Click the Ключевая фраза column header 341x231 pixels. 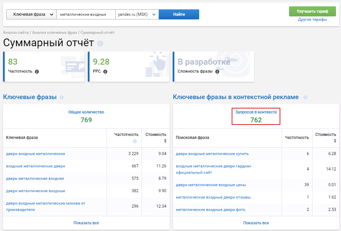(x=22, y=138)
